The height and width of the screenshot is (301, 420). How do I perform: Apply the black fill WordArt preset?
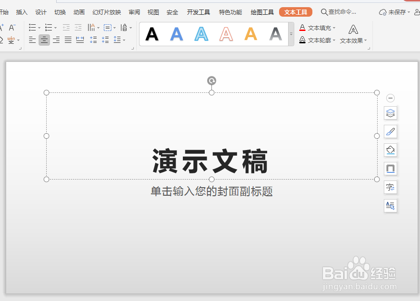click(x=152, y=34)
